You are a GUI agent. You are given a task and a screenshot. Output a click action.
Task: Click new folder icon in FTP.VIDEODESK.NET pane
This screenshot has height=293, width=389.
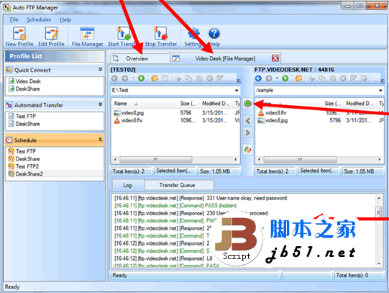tap(298, 78)
